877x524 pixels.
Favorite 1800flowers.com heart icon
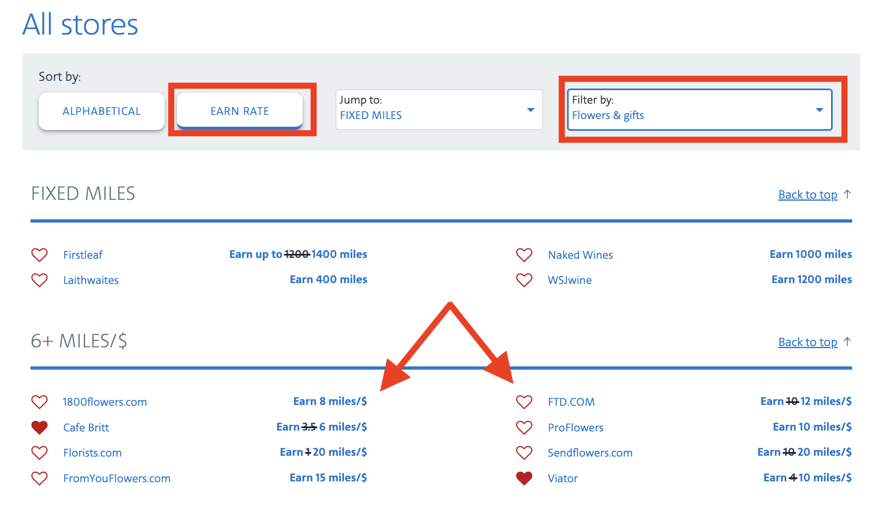[39, 402]
